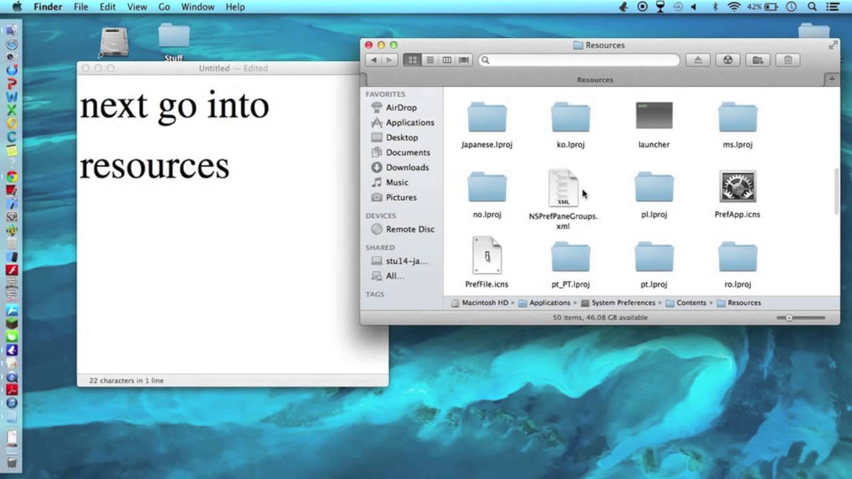Click the Burn disc toolbar button
852x479 pixels.
point(728,60)
